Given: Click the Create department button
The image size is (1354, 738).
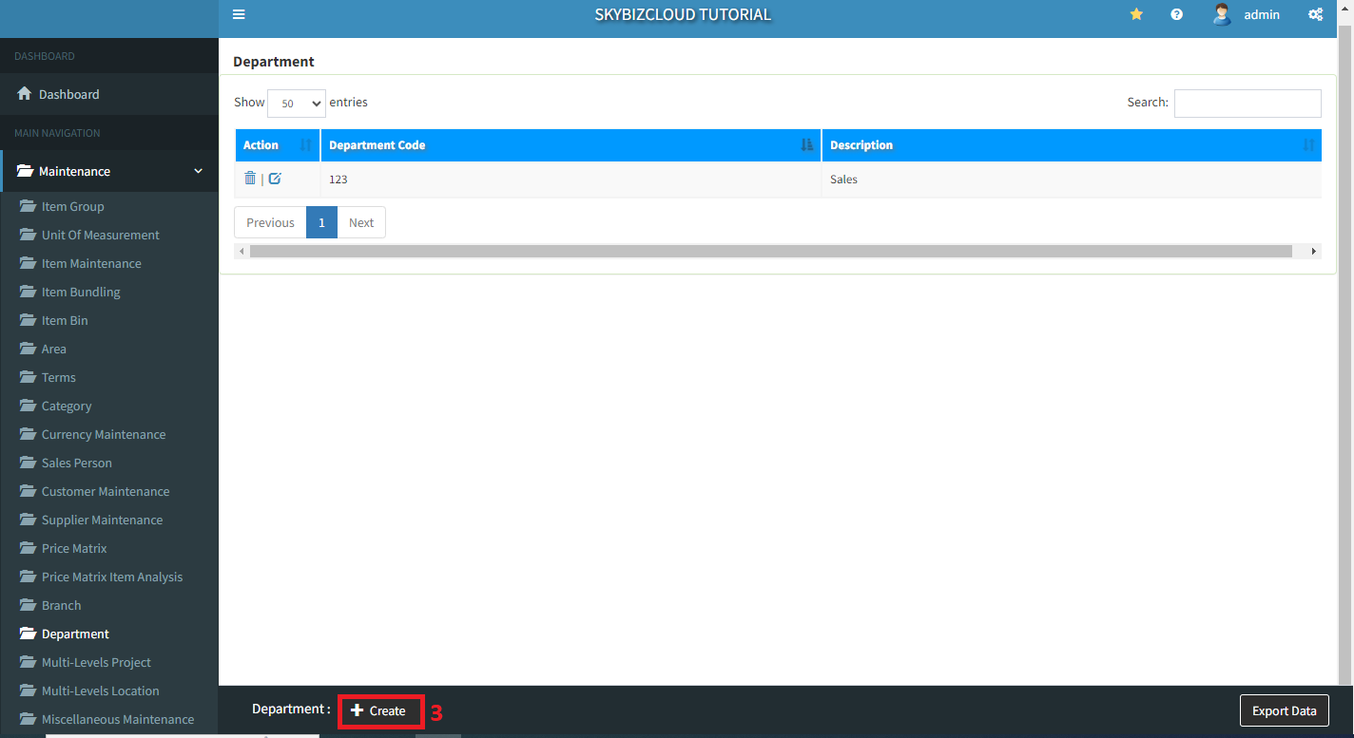Looking at the screenshot, I should click(x=379, y=710).
